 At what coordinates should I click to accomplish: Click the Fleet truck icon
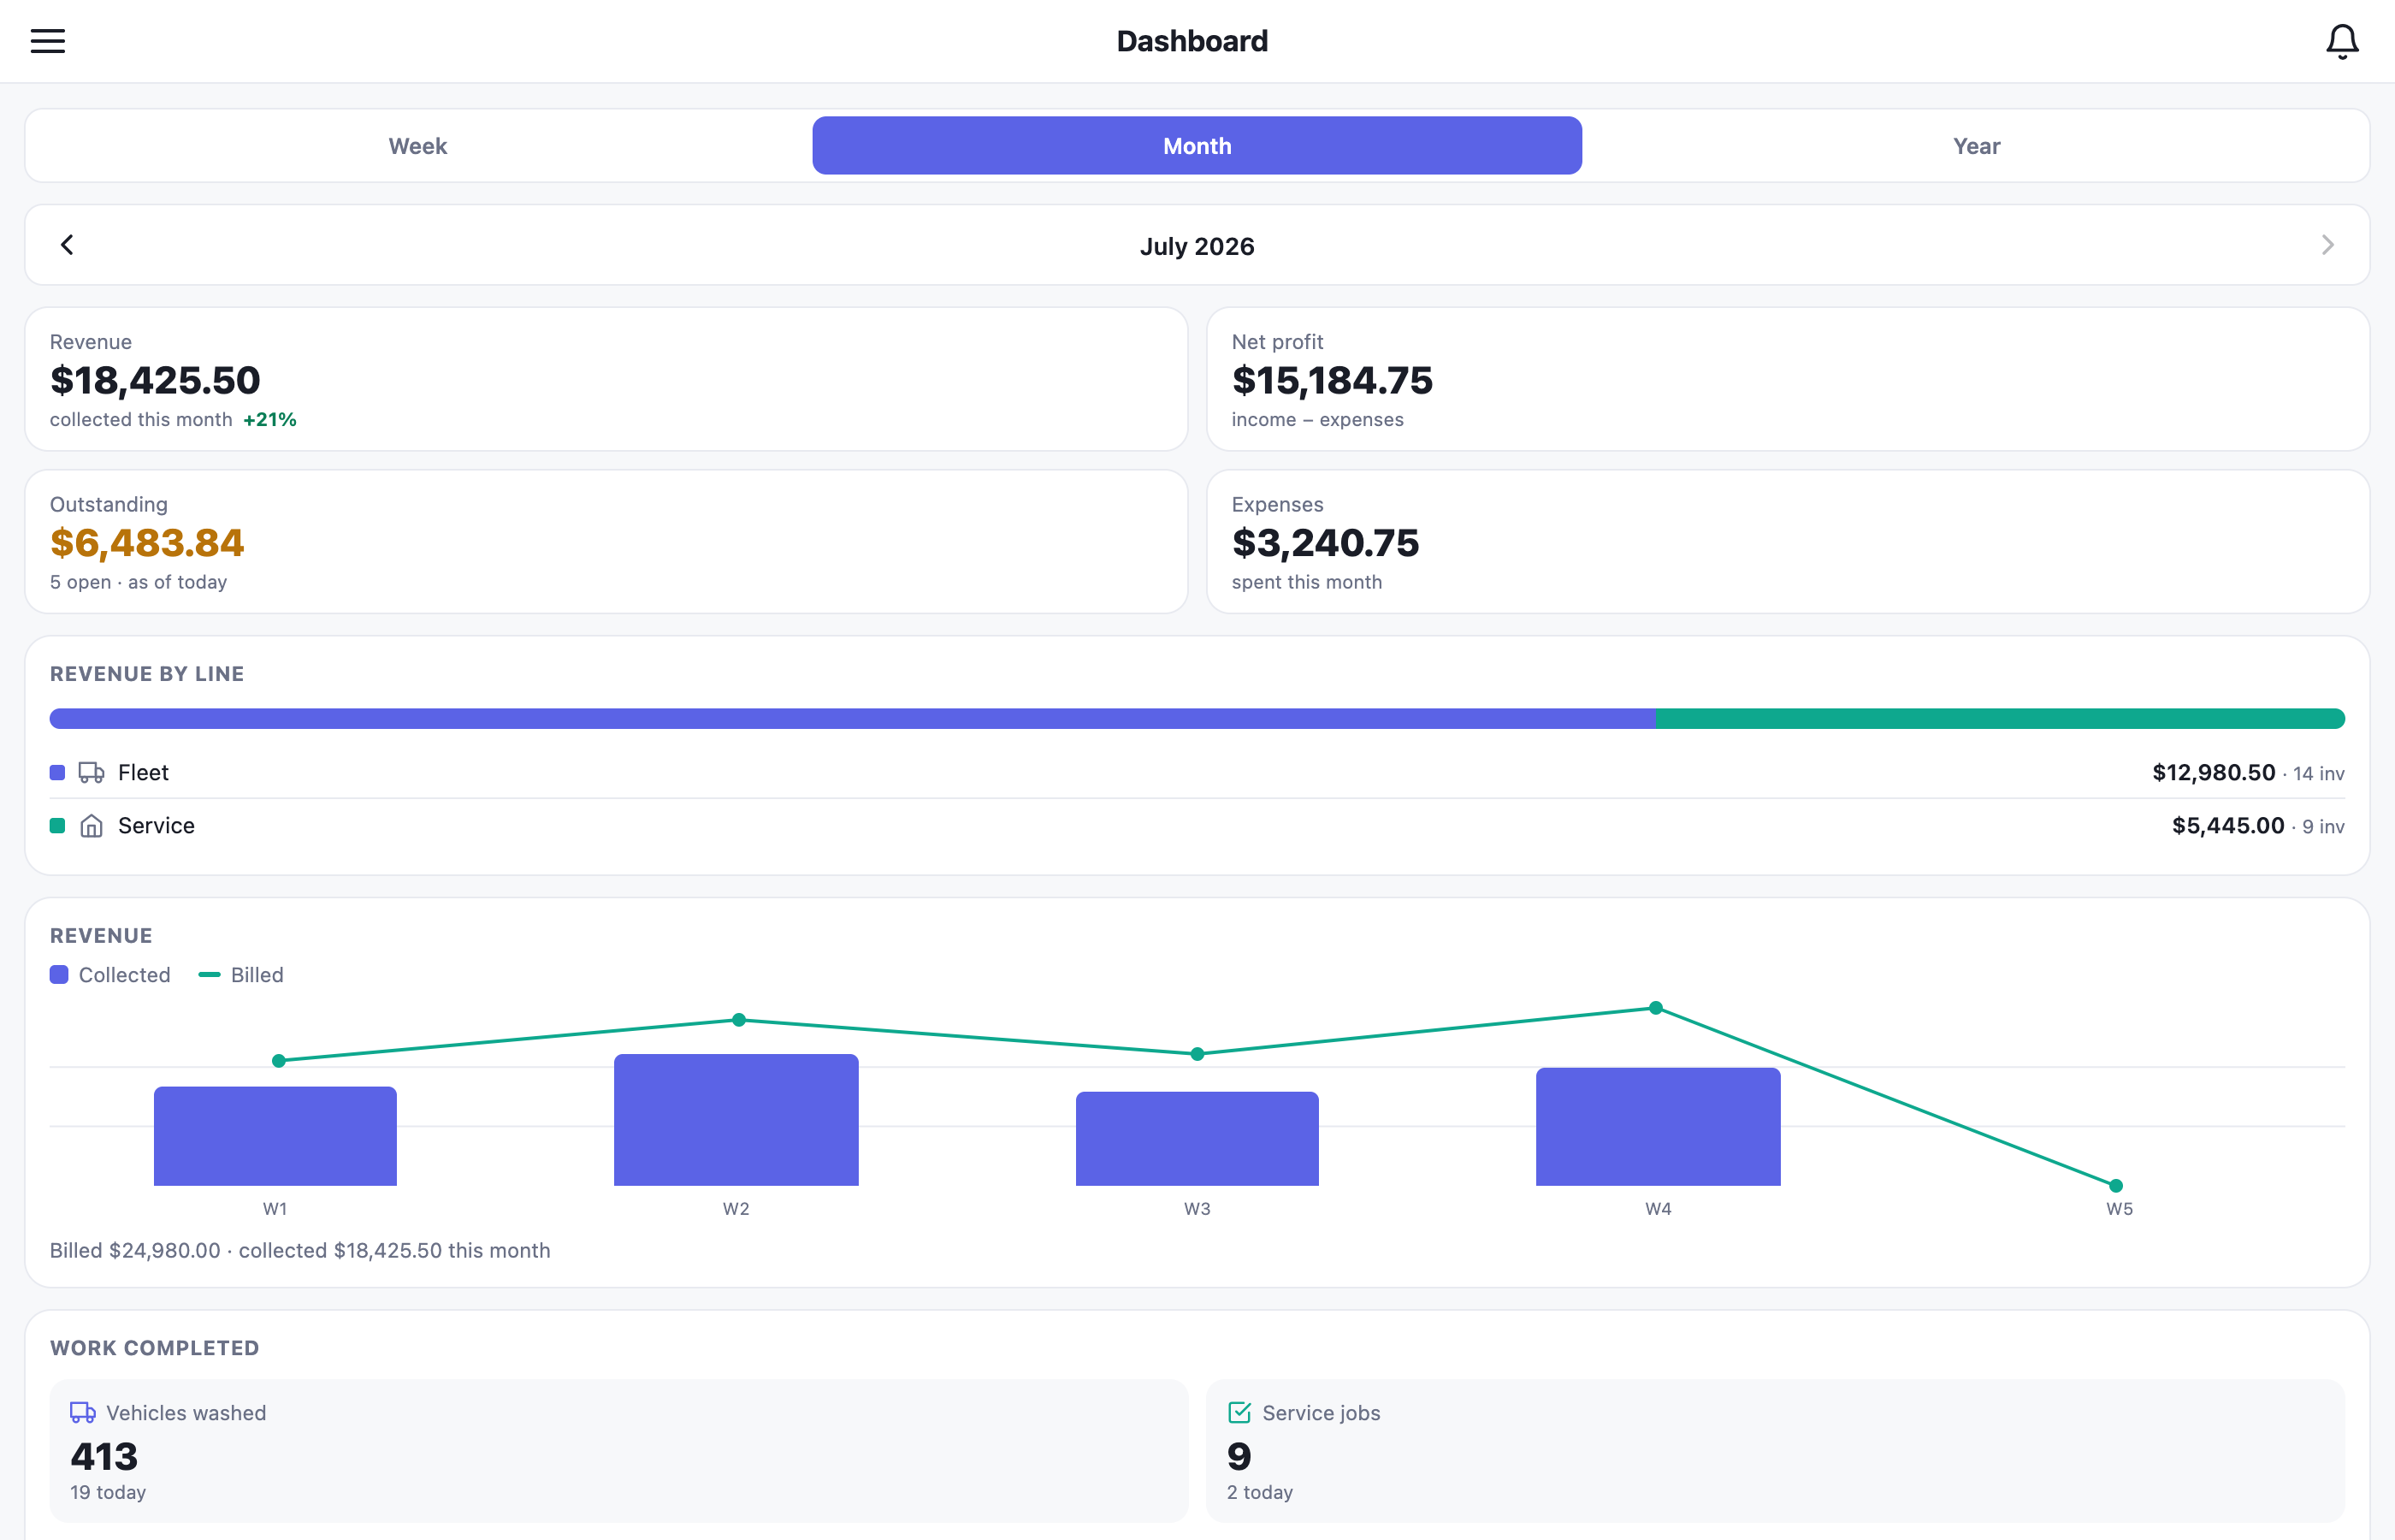pyautogui.click(x=92, y=772)
